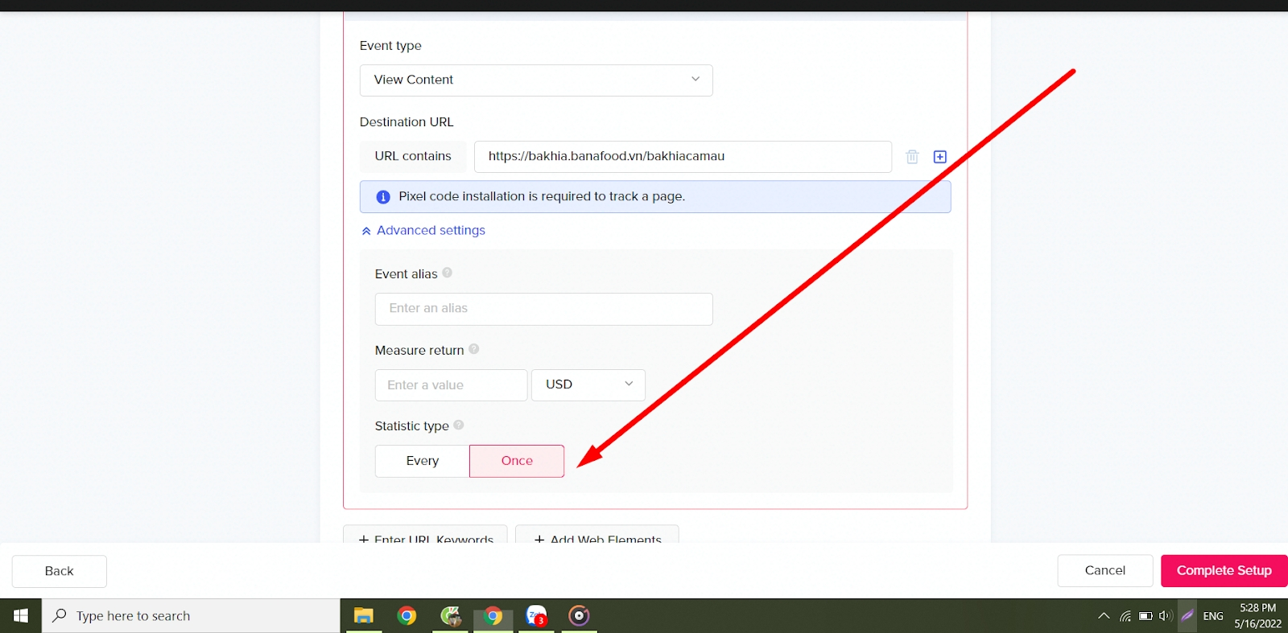Select Once statistic type
This screenshot has width=1288, height=633.
517,461
